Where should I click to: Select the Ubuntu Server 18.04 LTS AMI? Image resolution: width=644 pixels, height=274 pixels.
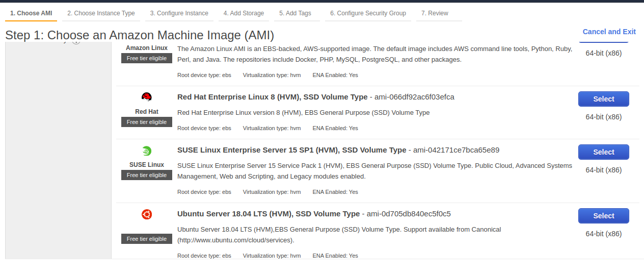(x=603, y=216)
